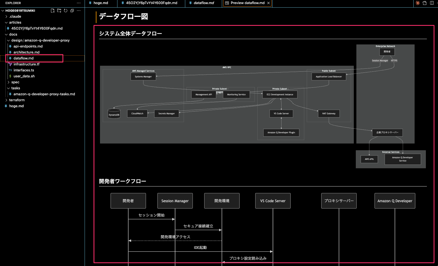Image resolution: width=438 pixels, height=266 pixels.
Task: Open api-endpoints.md in the file tree
Action: pos(28,46)
